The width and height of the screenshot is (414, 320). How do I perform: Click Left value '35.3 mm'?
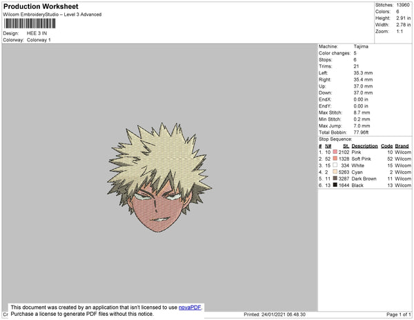(363, 73)
